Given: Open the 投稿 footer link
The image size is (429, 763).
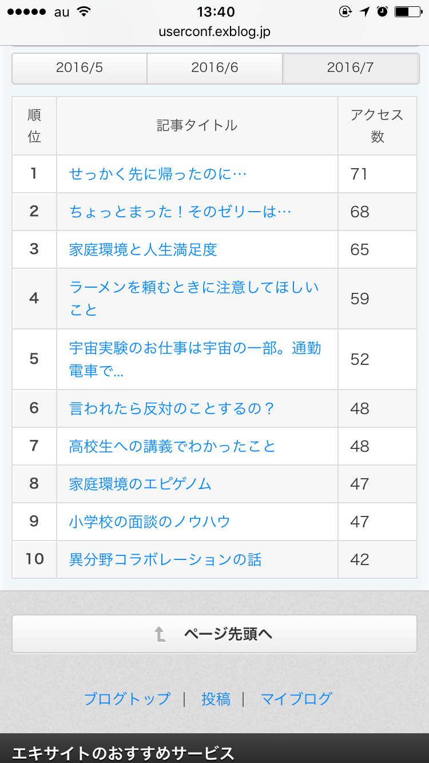Looking at the screenshot, I should point(216,699).
